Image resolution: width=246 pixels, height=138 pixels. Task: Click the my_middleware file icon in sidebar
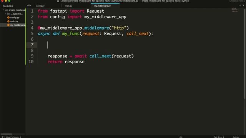[8, 25]
